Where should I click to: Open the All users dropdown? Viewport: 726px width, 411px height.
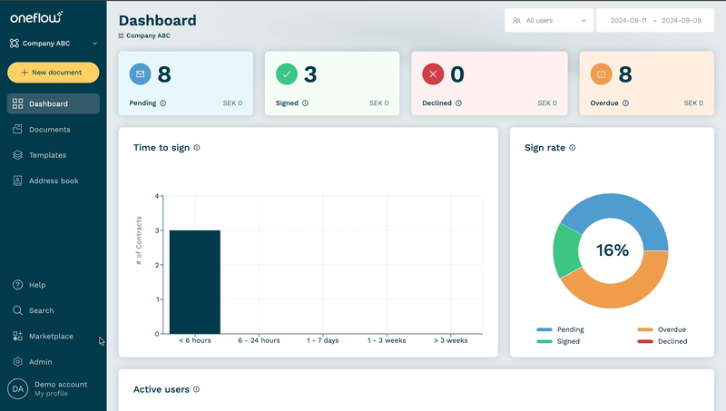[548, 20]
